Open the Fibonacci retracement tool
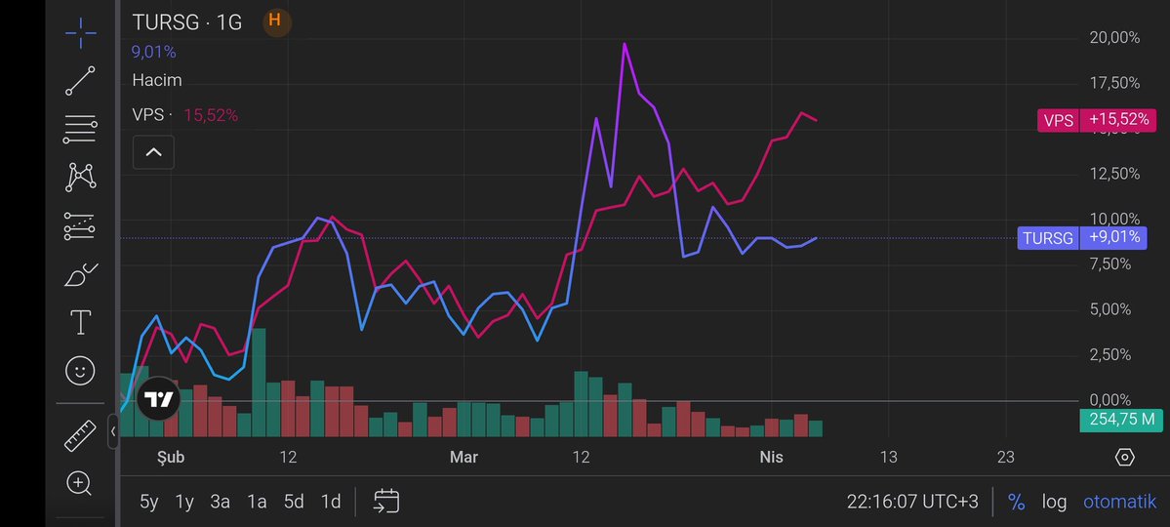The height and width of the screenshot is (527, 1170). 80,129
